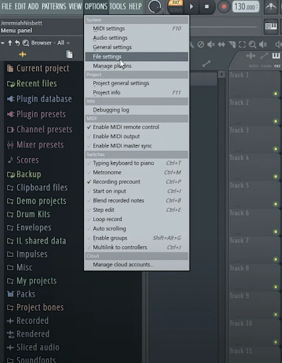This screenshot has width=282, height=363.
Task: Click the audio waveform icon in the playlist header
Action: click(x=251, y=56)
